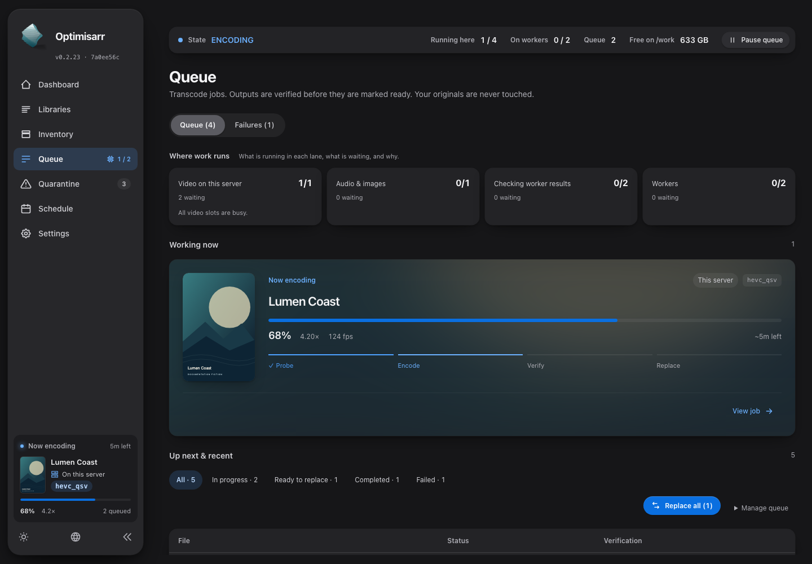This screenshot has height=564, width=812.
Task: Click the Settings gear icon
Action: click(x=26, y=233)
